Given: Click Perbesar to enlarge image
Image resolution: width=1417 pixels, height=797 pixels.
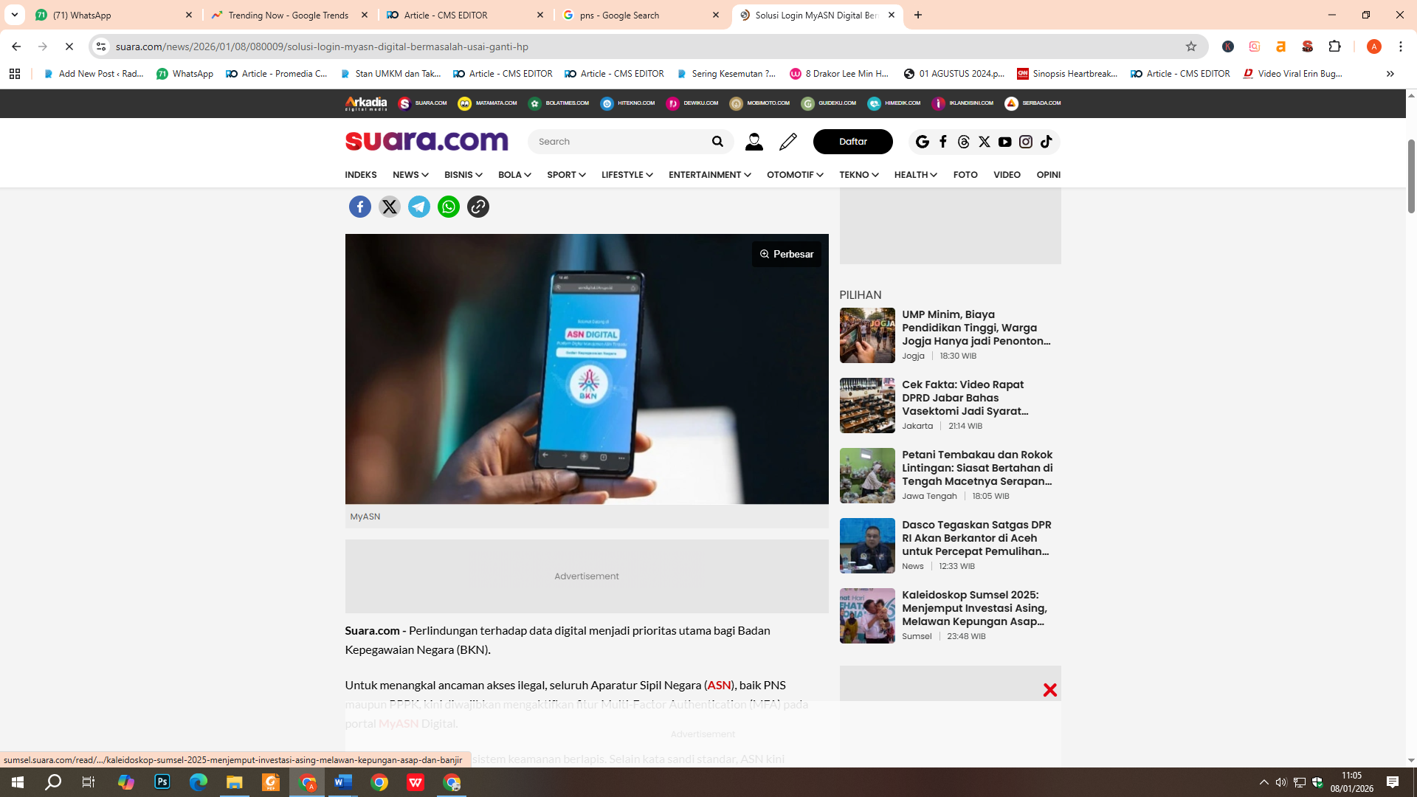Looking at the screenshot, I should pos(787,254).
